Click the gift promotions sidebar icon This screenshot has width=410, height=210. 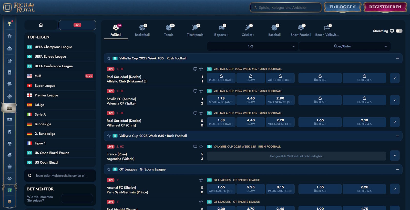click(x=9, y=36)
